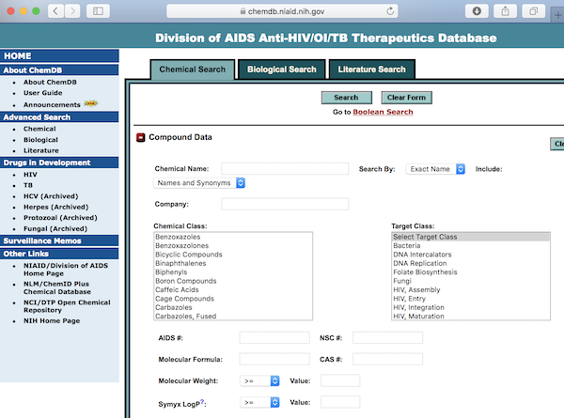Open the User Guide sidebar link
The width and height of the screenshot is (564, 418).
pos(43,93)
